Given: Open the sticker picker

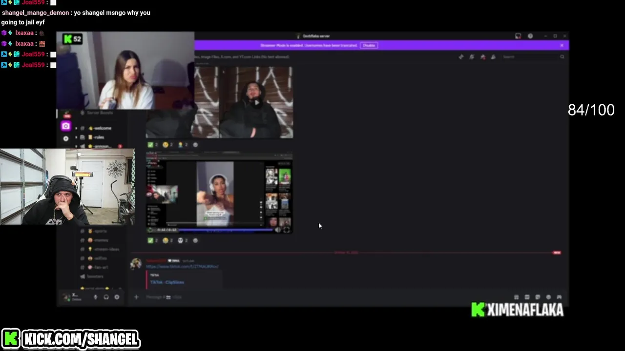Looking at the screenshot, I should coord(538,297).
